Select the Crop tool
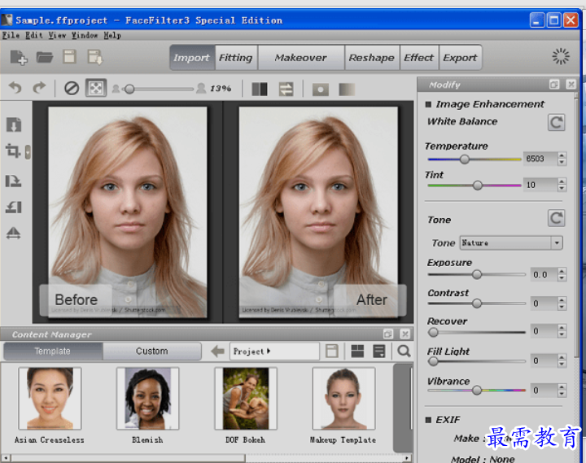Screen dimensions: 586x463 point(13,151)
